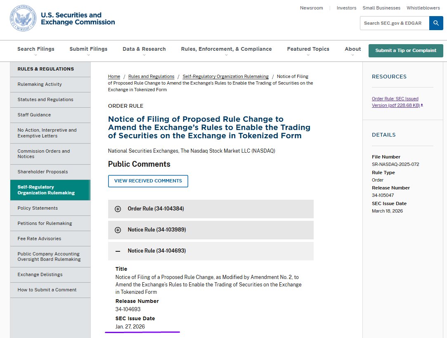Open Rulemaking Activity in sidebar
The width and height of the screenshot is (447, 338).
click(x=50, y=84)
